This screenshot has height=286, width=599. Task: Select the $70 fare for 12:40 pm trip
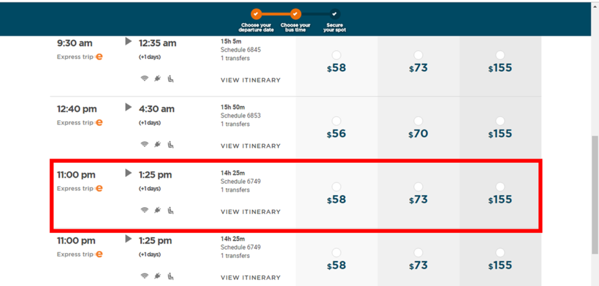click(x=418, y=121)
